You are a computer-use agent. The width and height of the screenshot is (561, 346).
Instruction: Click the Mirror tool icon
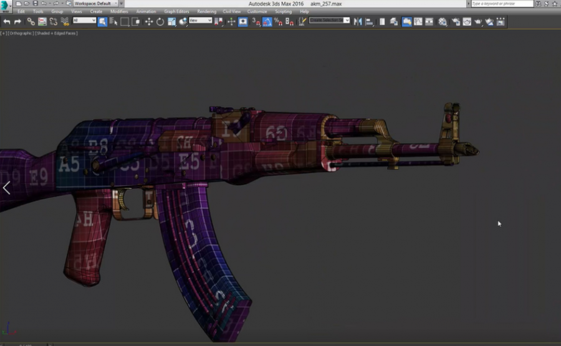pos(357,22)
